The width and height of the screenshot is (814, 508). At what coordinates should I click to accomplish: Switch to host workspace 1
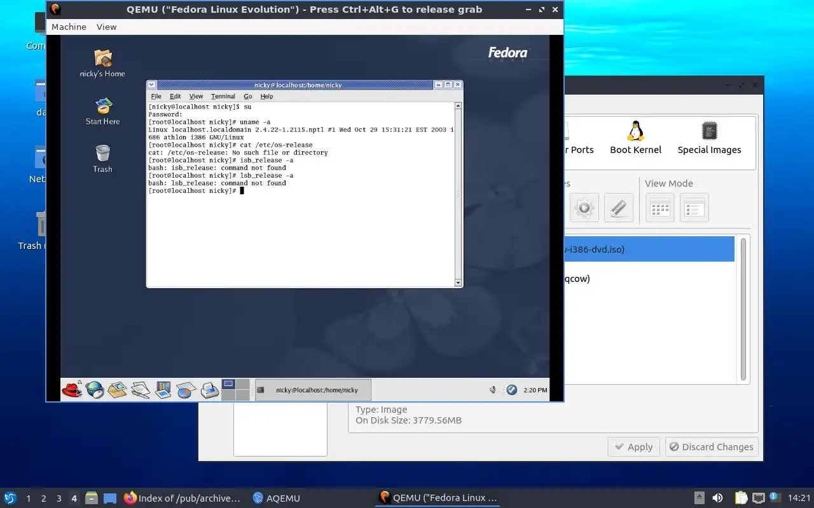(28, 498)
